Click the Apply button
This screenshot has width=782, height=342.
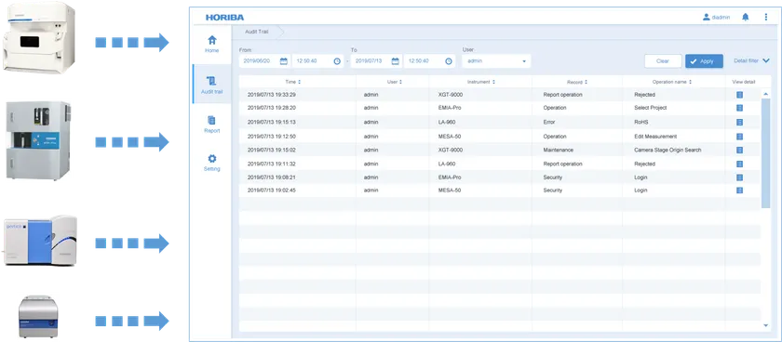click(x=704, y=61)
